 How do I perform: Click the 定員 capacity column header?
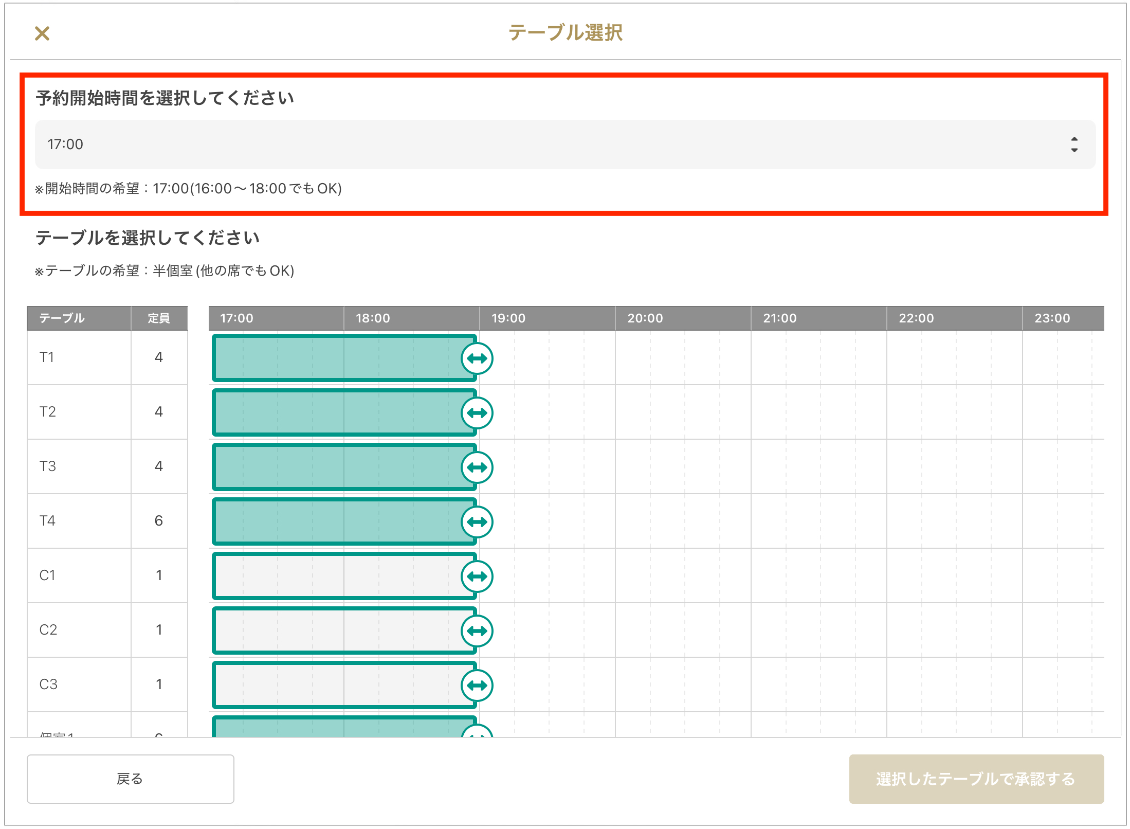click(x=159, y=318)
